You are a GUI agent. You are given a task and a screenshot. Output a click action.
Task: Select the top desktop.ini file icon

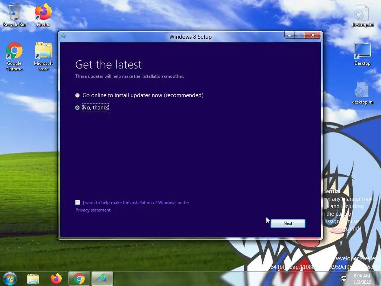coord(362,16)
